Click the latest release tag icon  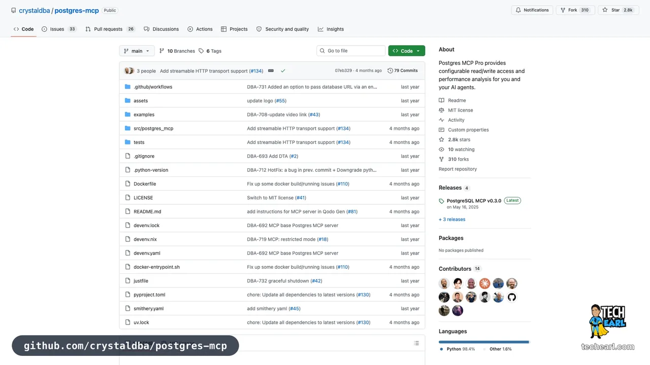(x=442, y=201)
